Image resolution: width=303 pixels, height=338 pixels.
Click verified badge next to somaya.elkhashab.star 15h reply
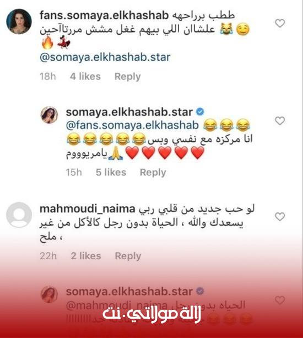[x=201, y=112]
